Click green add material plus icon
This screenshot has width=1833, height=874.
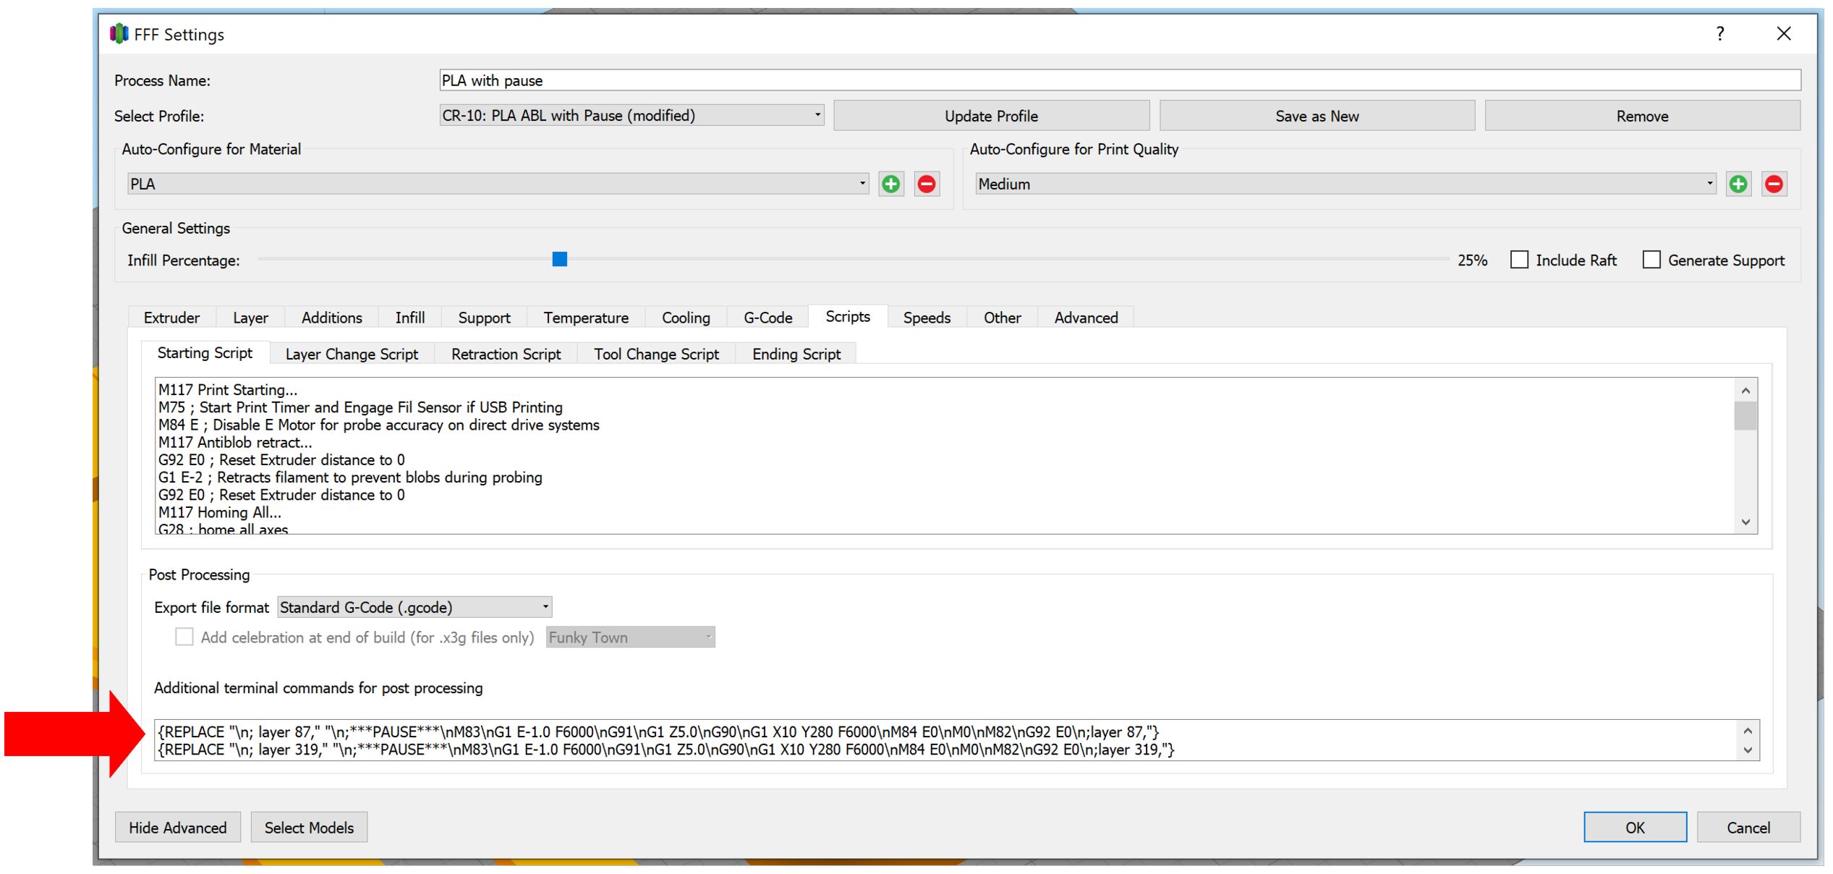pos(890,184)
